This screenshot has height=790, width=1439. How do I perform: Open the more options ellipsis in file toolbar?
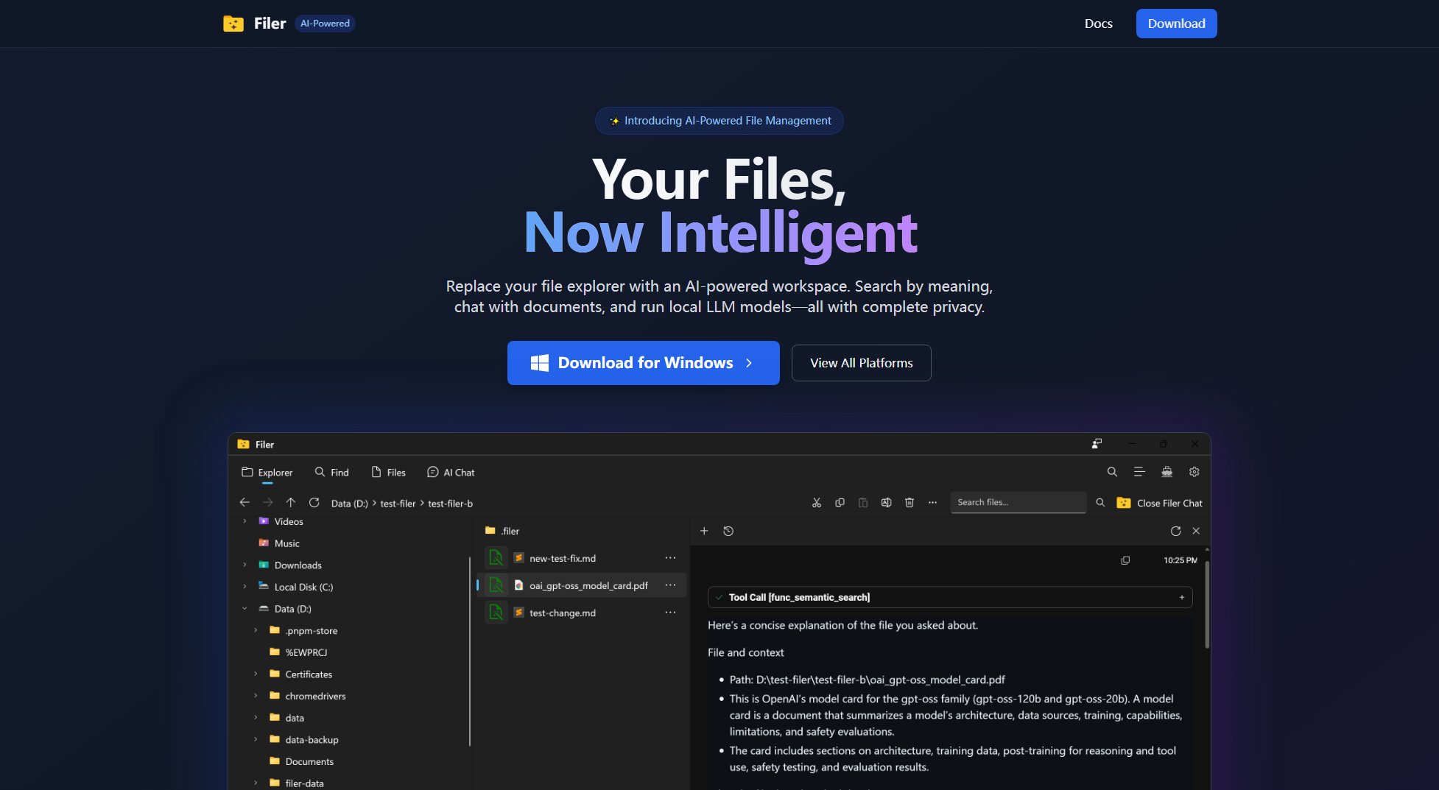point(932,502)
